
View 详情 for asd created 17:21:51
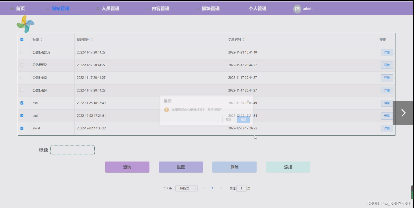click(x=387, y=116)
